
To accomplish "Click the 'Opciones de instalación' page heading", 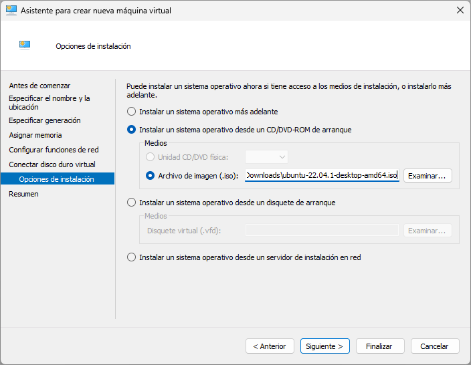I will coord(93,46).
